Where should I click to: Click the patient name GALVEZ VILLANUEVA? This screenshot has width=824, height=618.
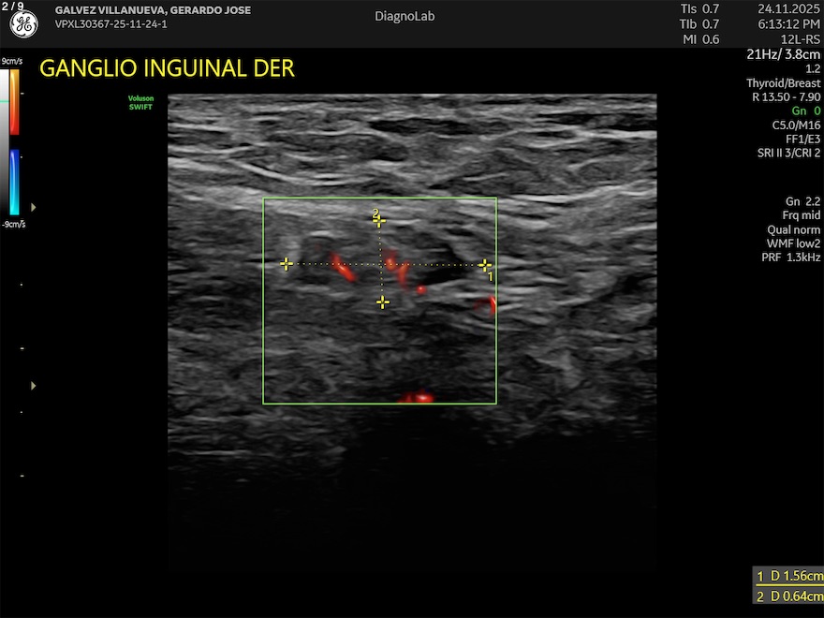pos(153,10)
